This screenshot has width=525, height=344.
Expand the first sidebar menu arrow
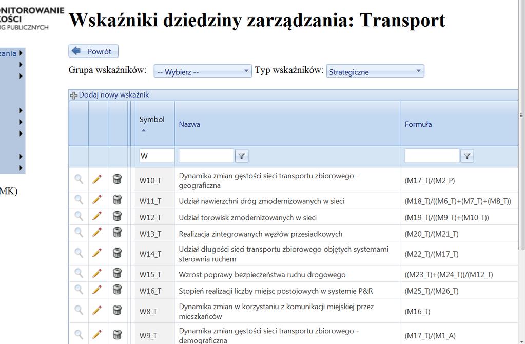coord(21,53)
